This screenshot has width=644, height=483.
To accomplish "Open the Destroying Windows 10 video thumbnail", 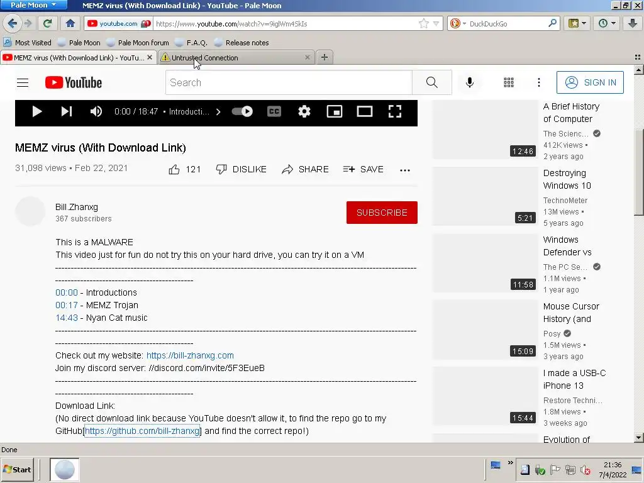I will (485, 196).
